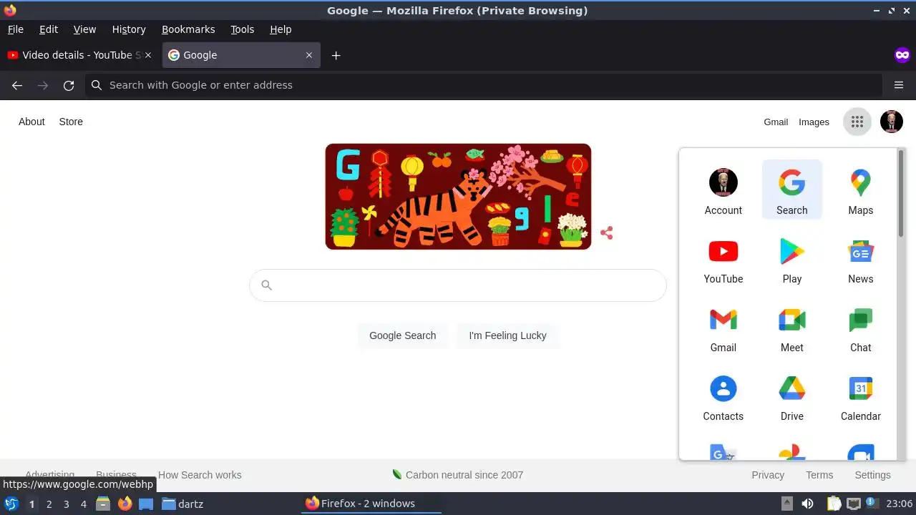916x515 pixels.
Task: Open the Firefox hamburger menu
Action: coord(899,85)
